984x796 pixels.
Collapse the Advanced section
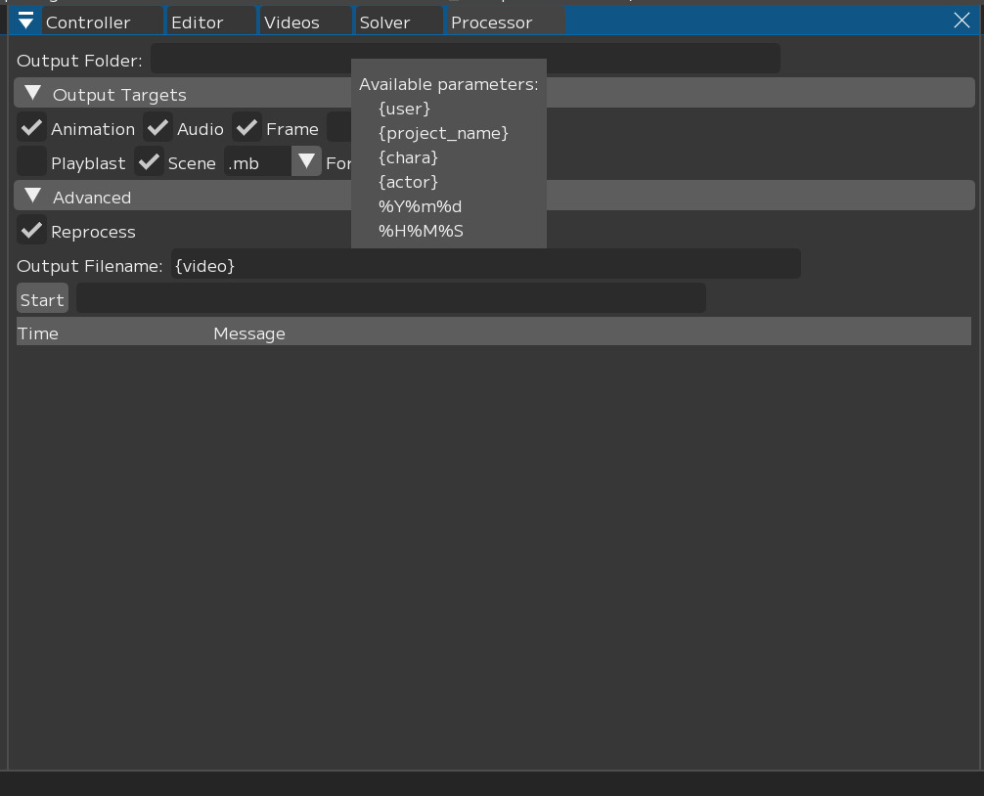33,197
